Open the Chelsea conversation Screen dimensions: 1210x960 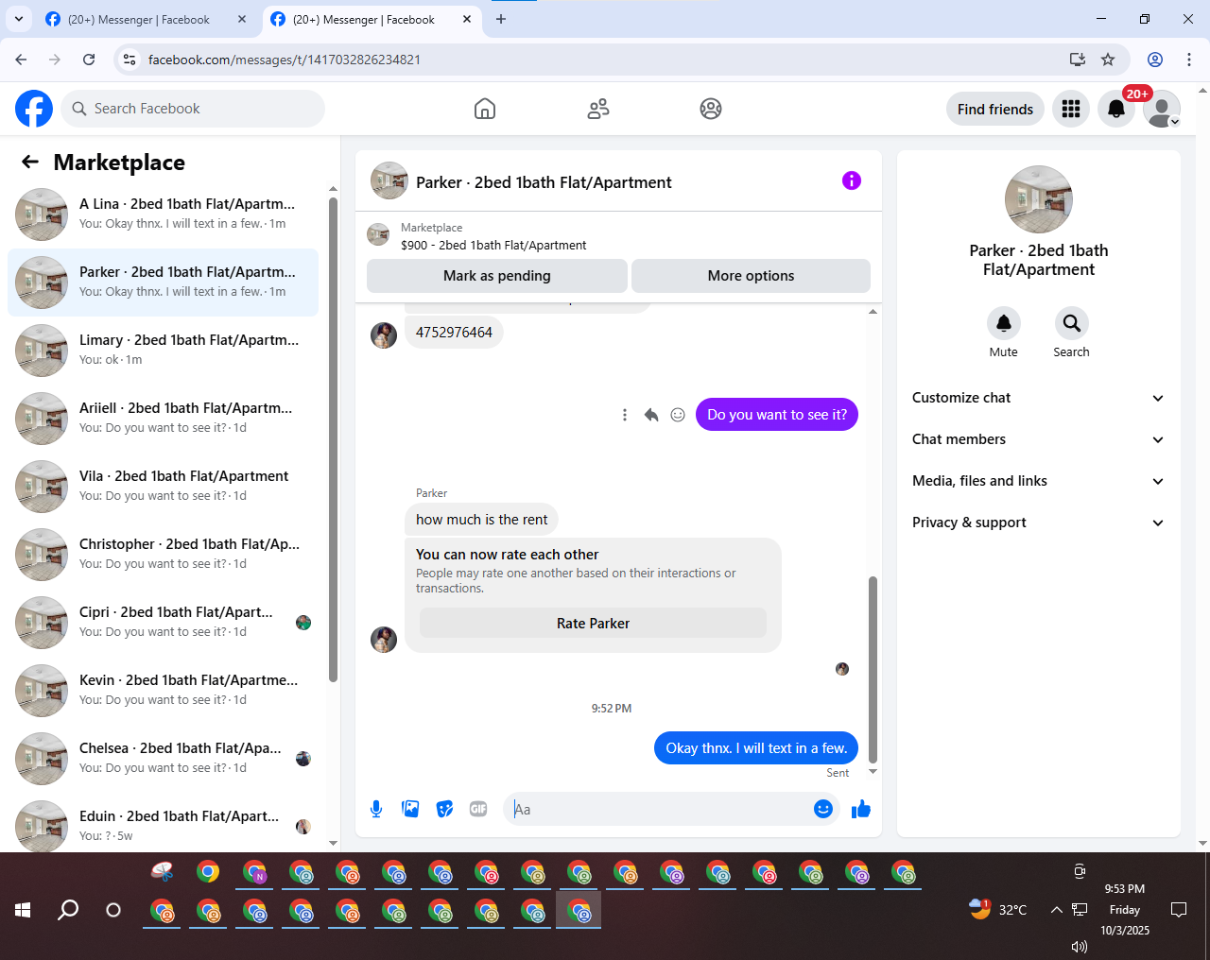click(163, 759)
